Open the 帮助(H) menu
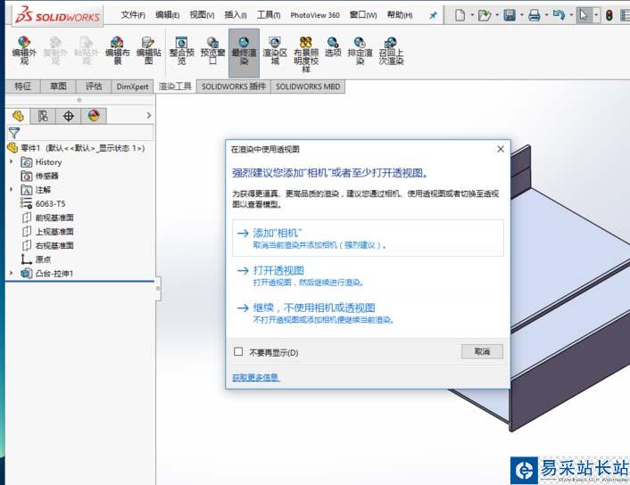 coord(400,15)
